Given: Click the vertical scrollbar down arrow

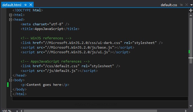Looking at the screenshot, I should [191, 106].
